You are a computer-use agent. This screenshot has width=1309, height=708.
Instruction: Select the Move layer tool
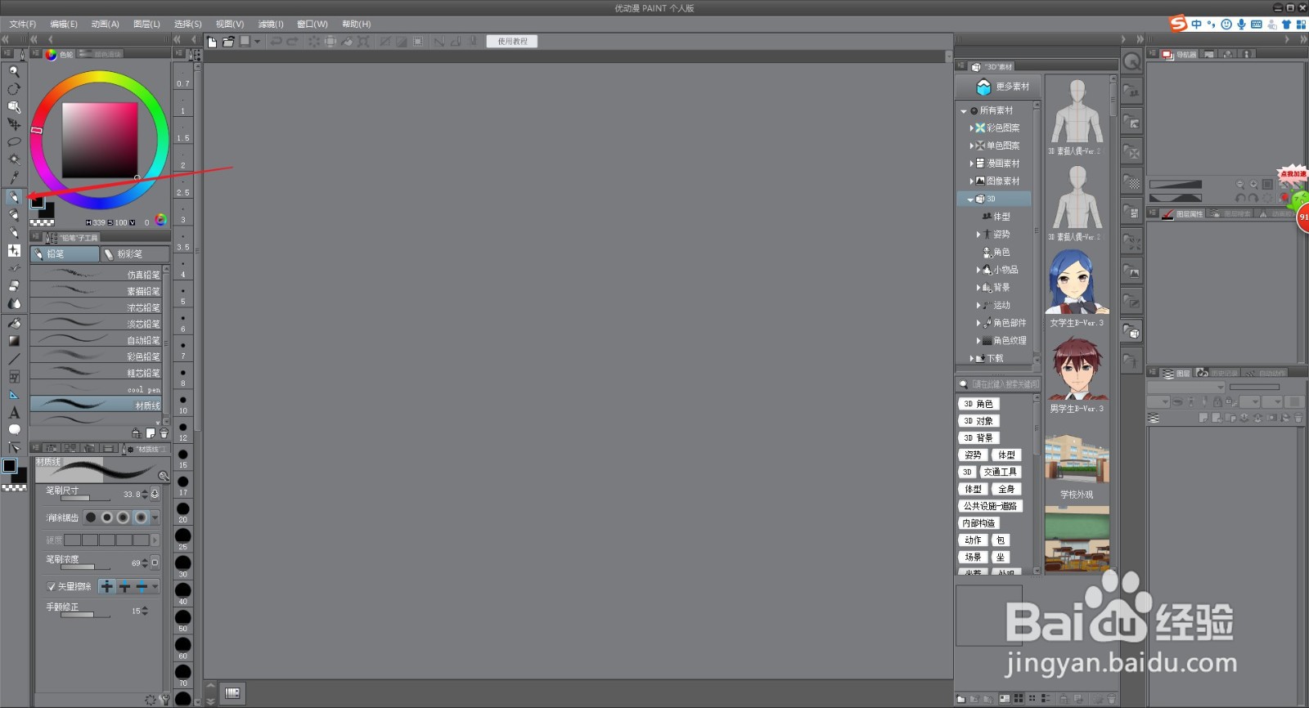point(14,124)
